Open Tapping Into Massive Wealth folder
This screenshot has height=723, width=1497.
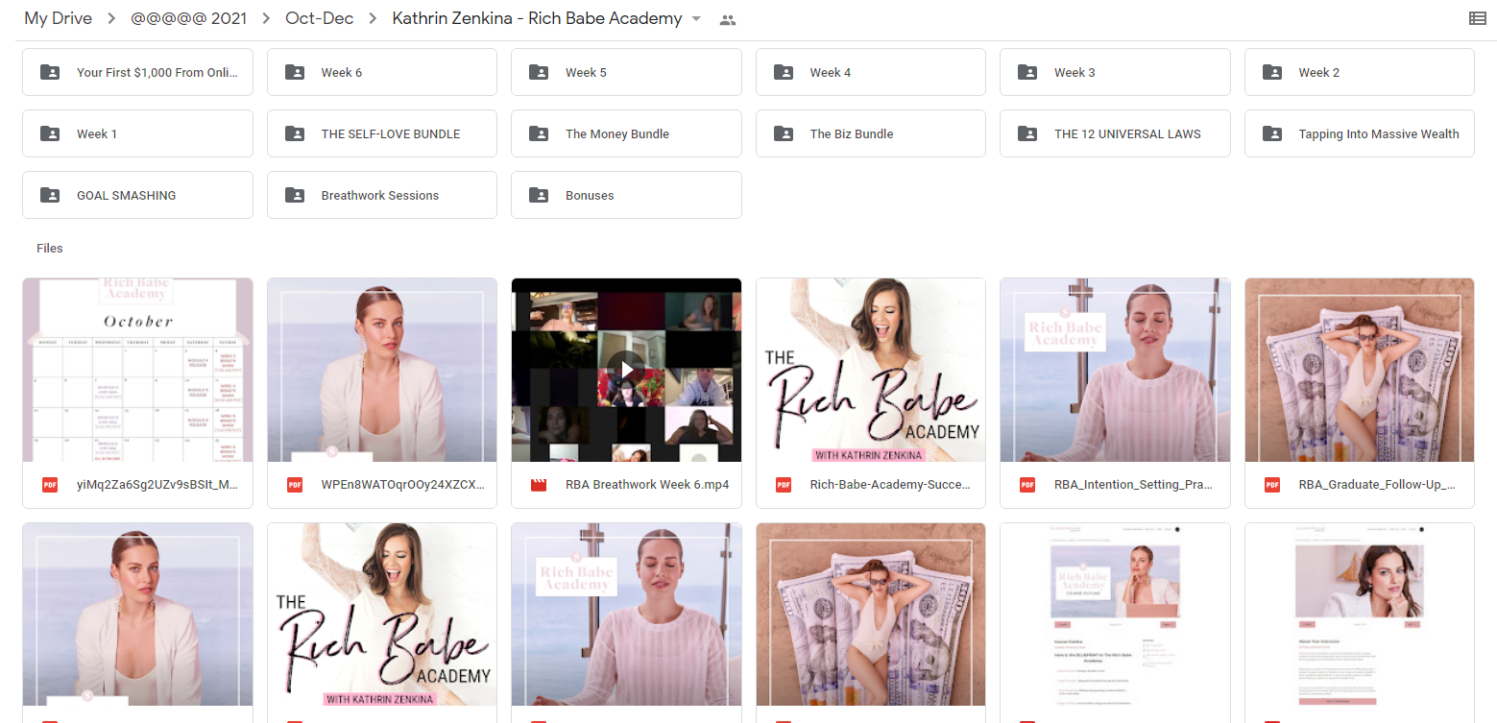point(1360,133)
